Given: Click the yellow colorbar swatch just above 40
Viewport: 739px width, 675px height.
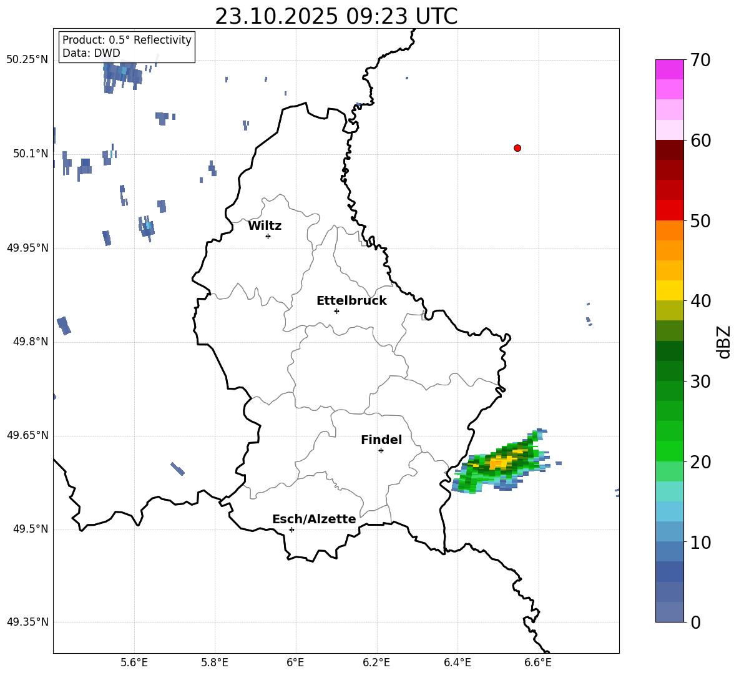Looking at the screenshot, I should click(x=669, y=290).
